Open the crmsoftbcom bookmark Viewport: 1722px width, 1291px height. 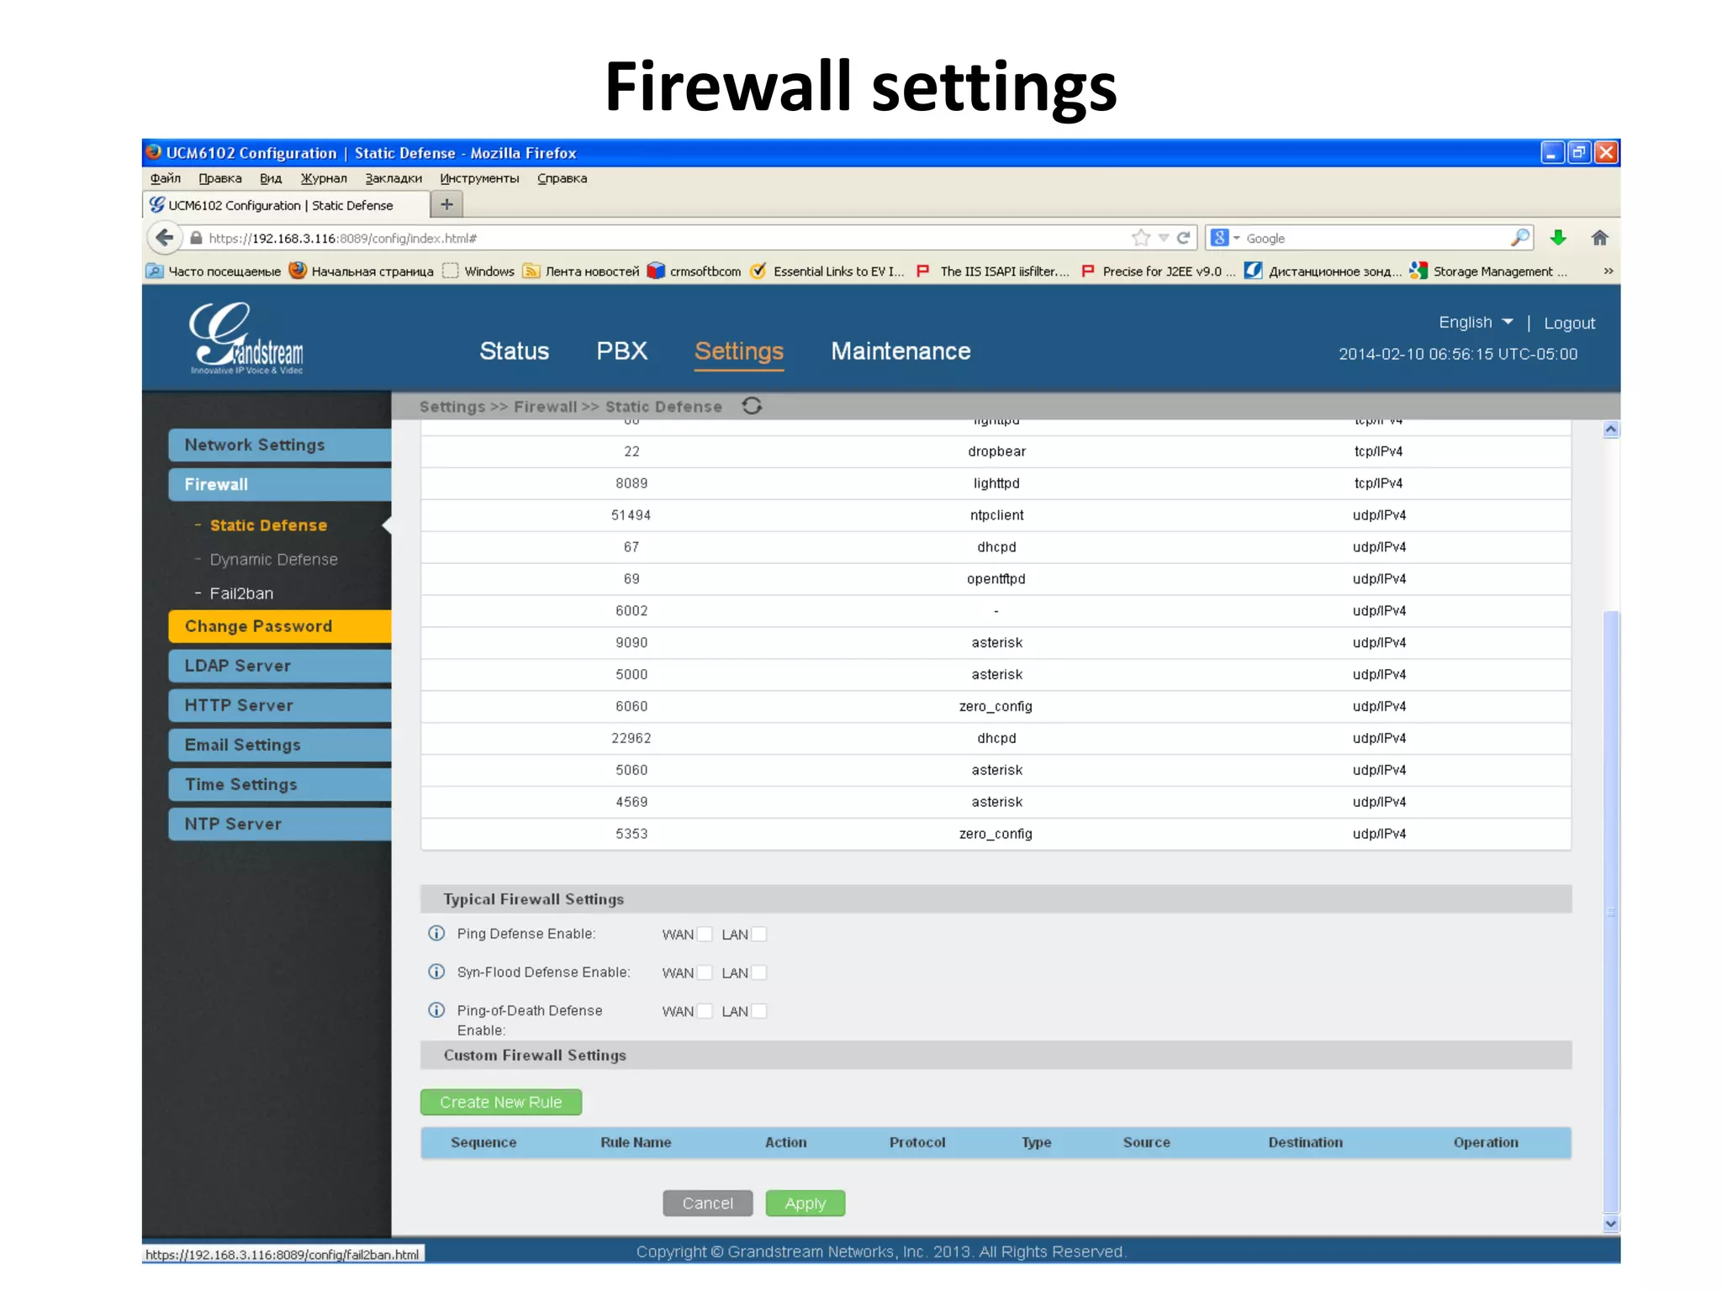coord(695,271)
